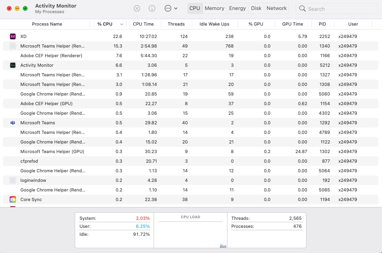This screenshot has height=253, width=382.
Task: Select Chrome Helper row with PID 5064
Action: pyautogui.click(x=191, y=171)
